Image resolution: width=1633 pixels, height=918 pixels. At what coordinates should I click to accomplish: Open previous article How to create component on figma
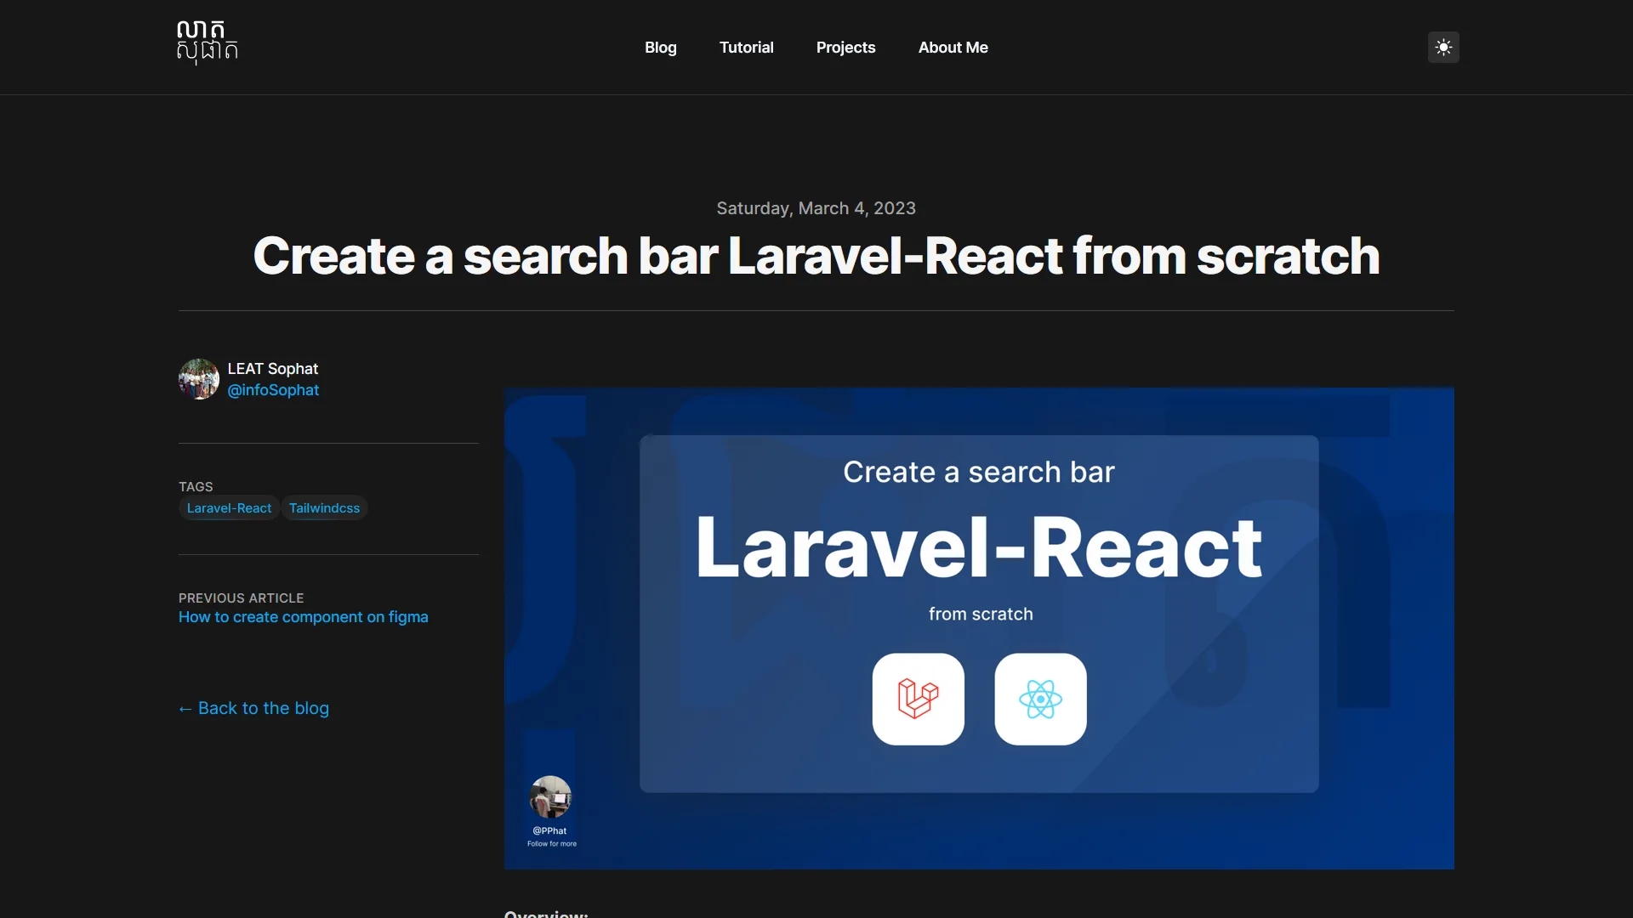[304, 616]
